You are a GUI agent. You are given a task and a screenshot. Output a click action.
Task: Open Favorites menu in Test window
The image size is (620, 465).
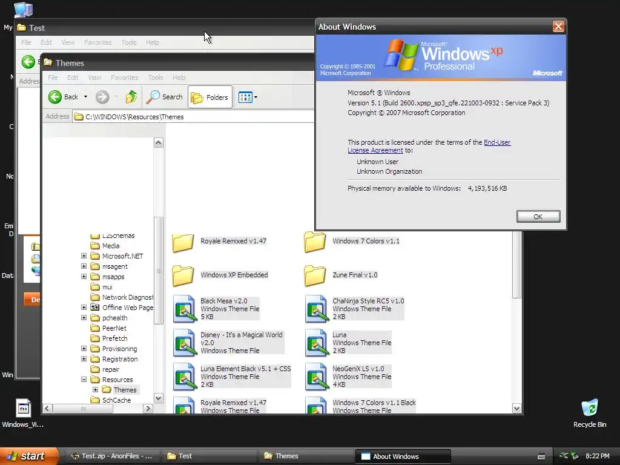click(x=97, y=42)
